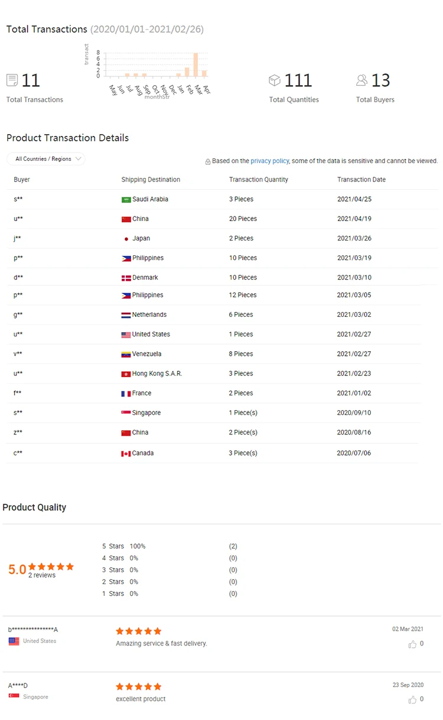Click the Total Quantities box icon
This screenshot has width=443, height=720.
[275, 80]
